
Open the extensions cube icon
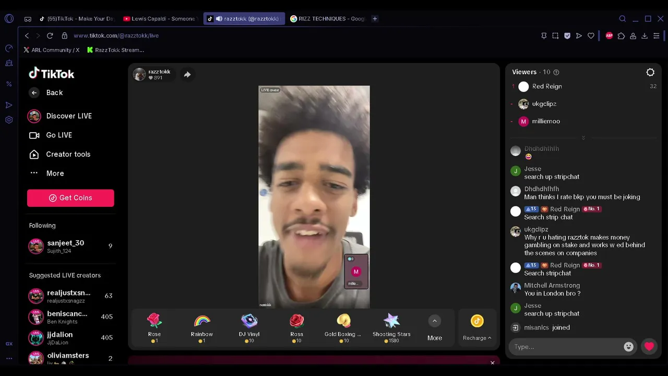pyautogui.click(x=621, y=36)
